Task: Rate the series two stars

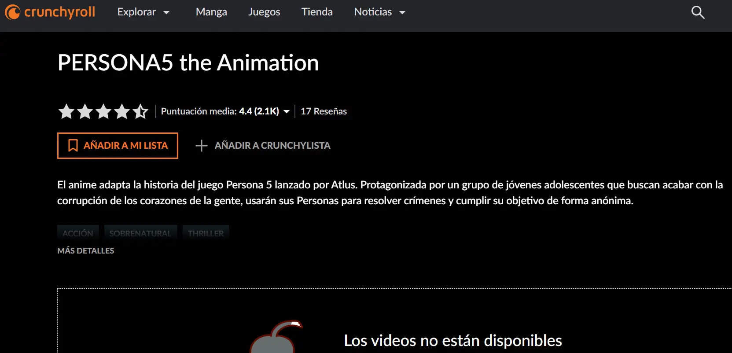Action: point(85,111)
